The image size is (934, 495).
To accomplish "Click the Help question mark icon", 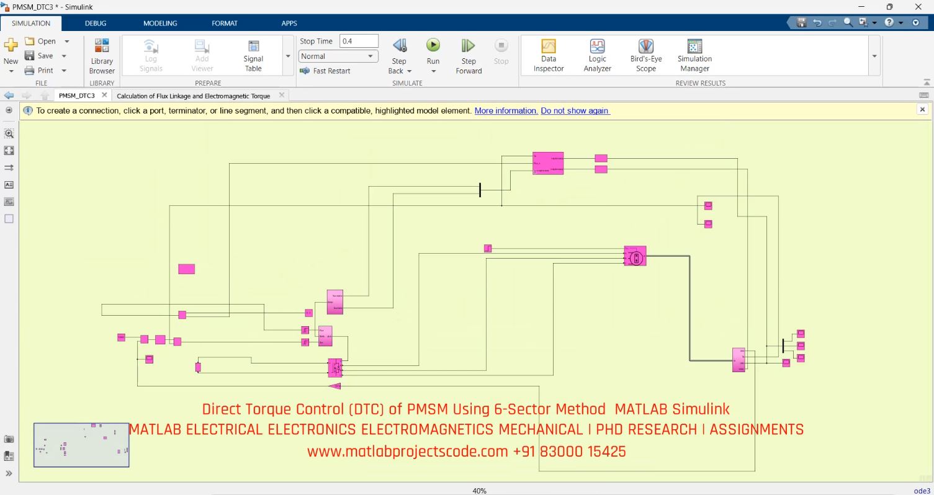I will pos(889,22).
